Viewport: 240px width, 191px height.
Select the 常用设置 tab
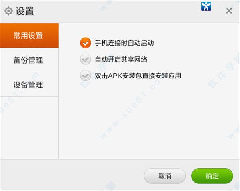29,36
